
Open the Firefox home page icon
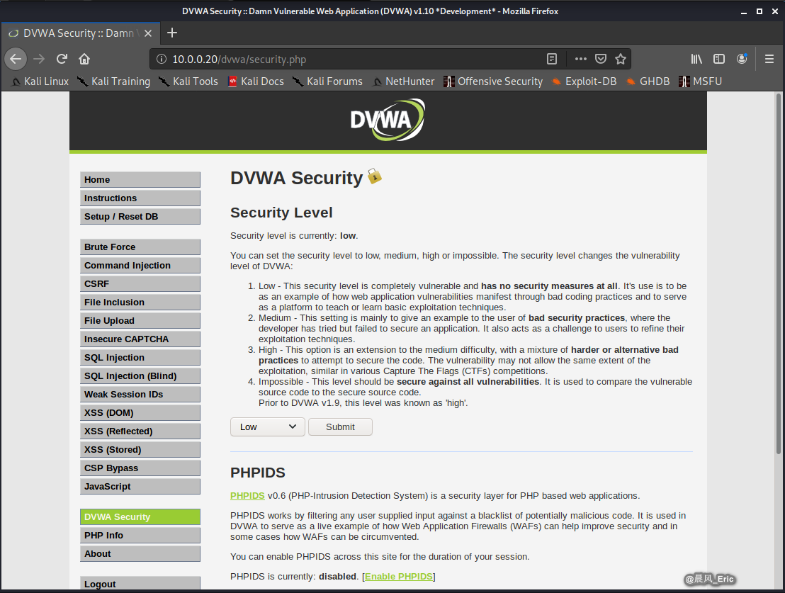(x=84, y=59)
